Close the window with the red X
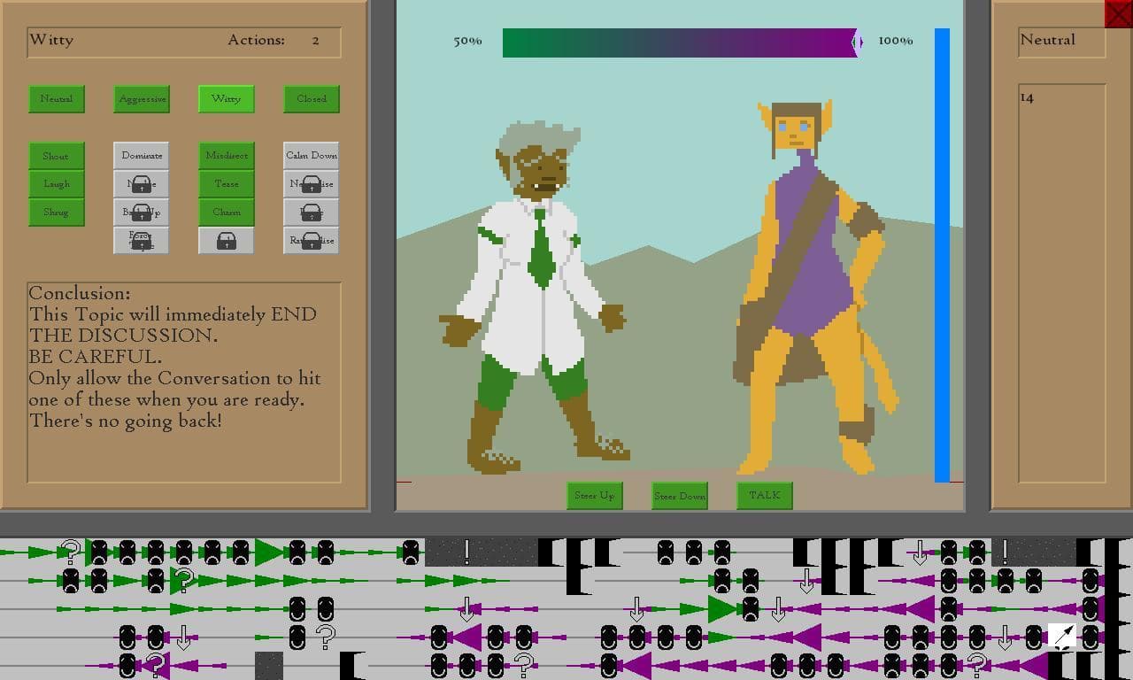Screen dimensions: 1133x680 pyautogui.click(x=1118, y=13)
